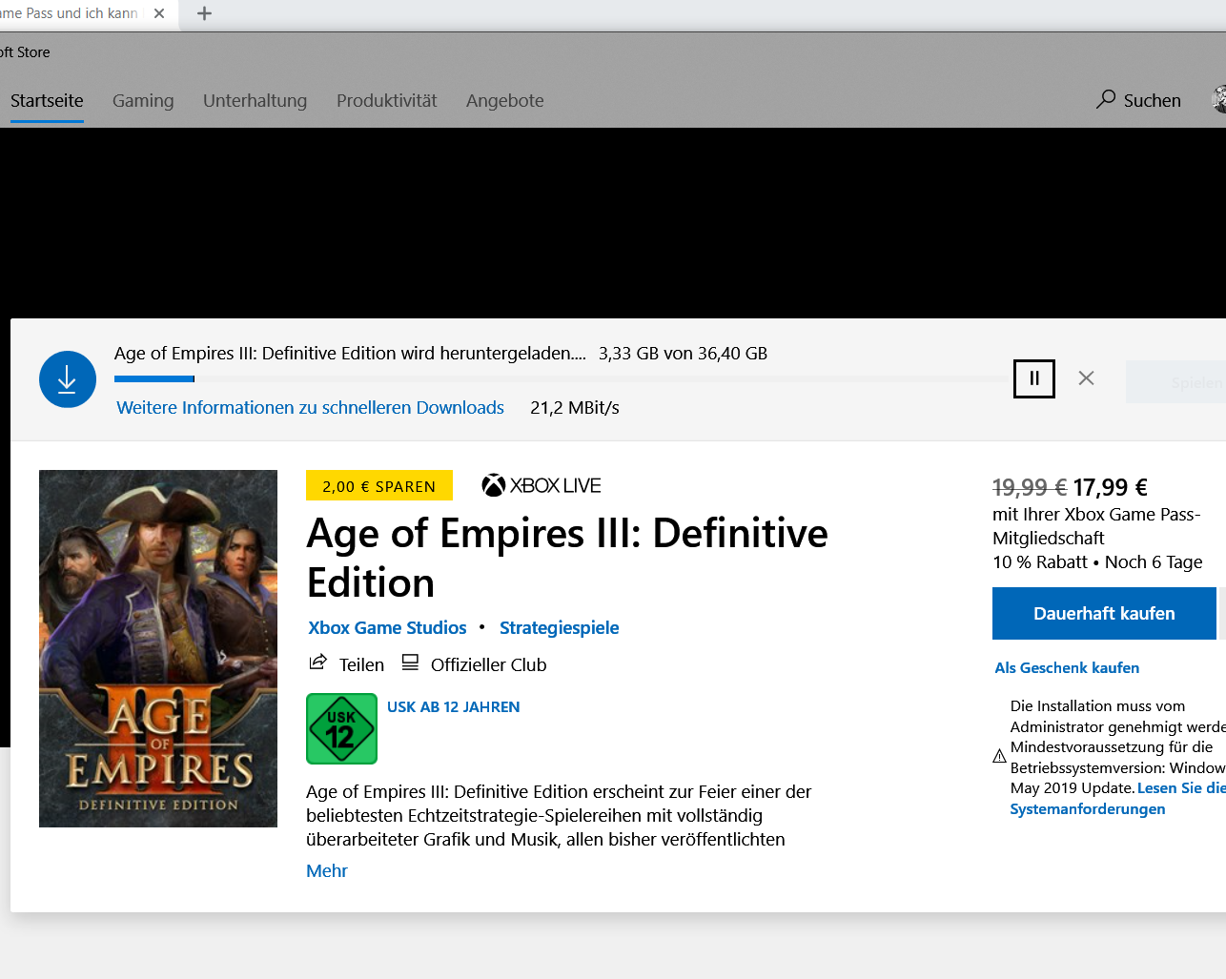This screenshot has width=1226, height=979.
Task: Pause the Age of Empires III download
Action: tap(1033, 378)
